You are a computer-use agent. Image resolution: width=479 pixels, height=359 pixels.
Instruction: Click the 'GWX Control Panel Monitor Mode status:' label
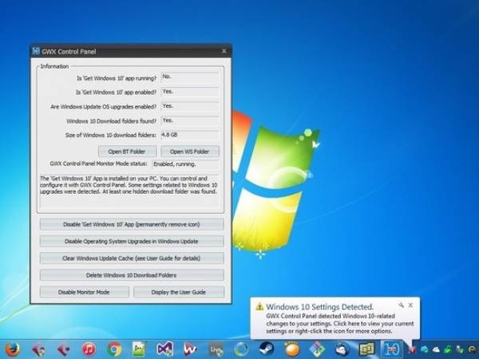click(98, 164)
